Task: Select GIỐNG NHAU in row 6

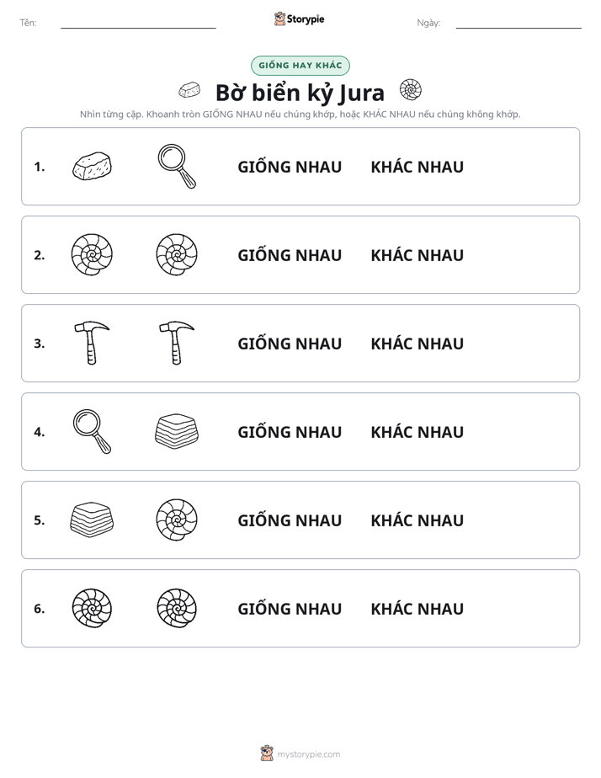Action: click(x=290, y=608)
